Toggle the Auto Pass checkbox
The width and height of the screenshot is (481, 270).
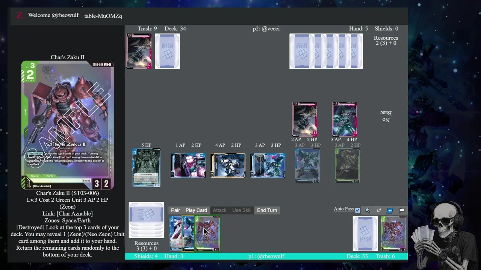pyautogui.click(x=357, y=210)
